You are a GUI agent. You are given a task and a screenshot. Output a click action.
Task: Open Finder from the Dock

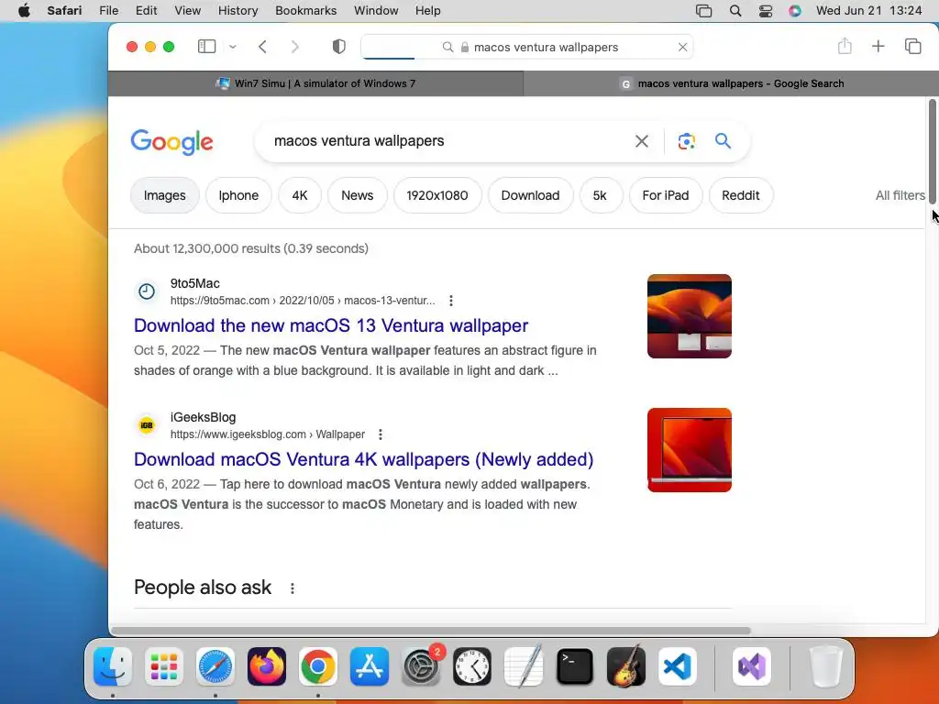click(113, 666)
